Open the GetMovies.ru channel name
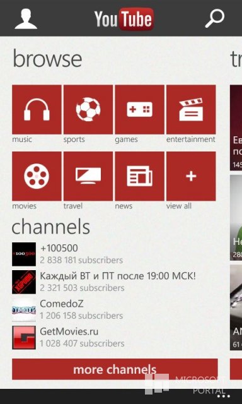This screenshot has width=242, height=404. pyautogui.click(x=69, y=331)
